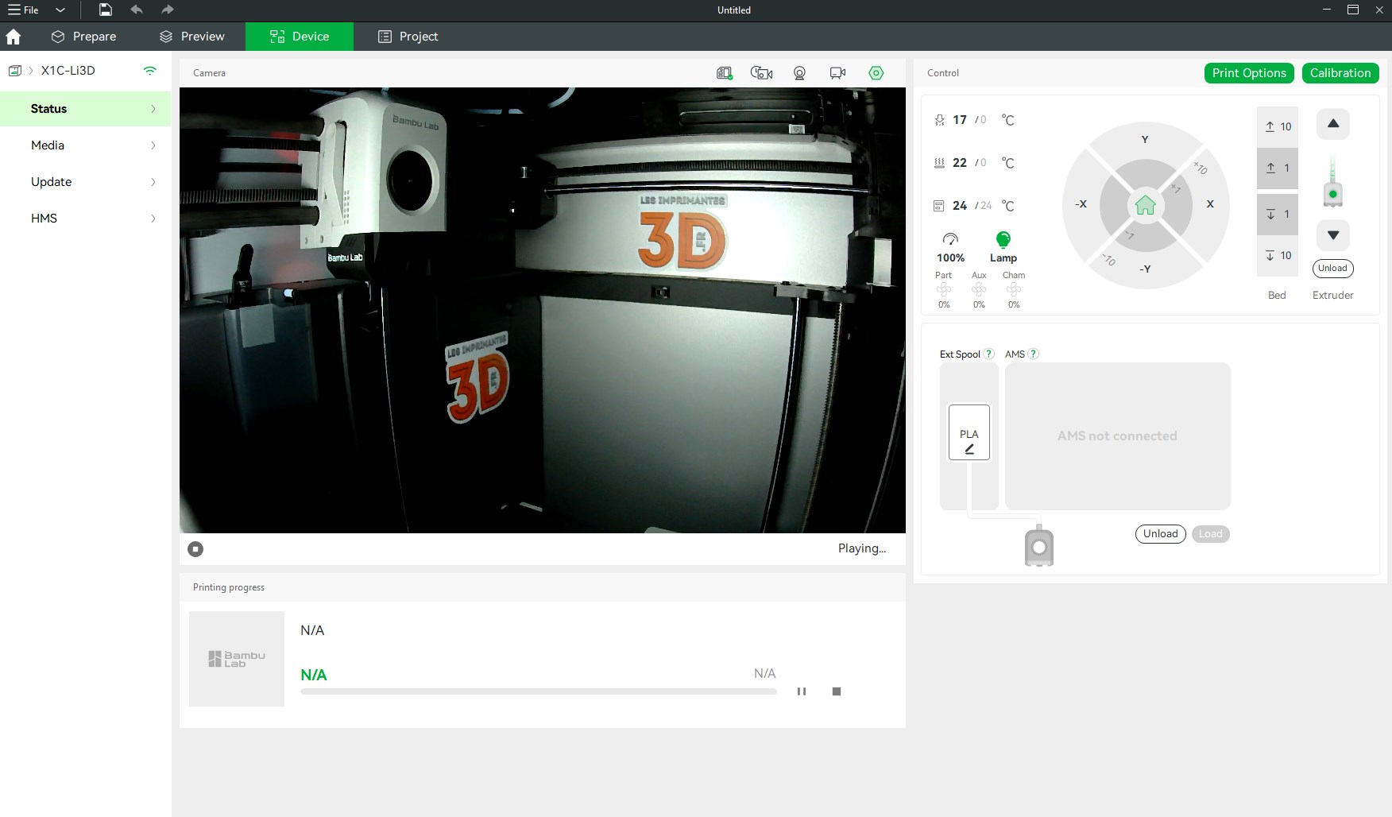
Task: Start printer Calibration
Action: coord(1340,73)
